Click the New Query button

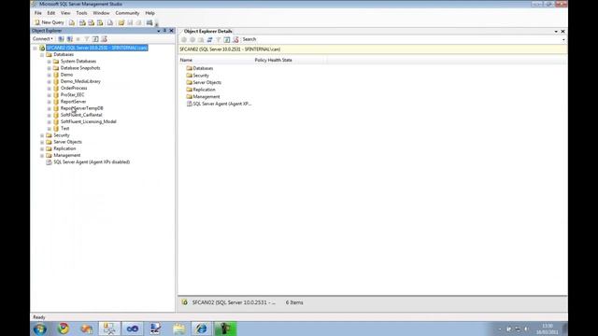(50, 22)
